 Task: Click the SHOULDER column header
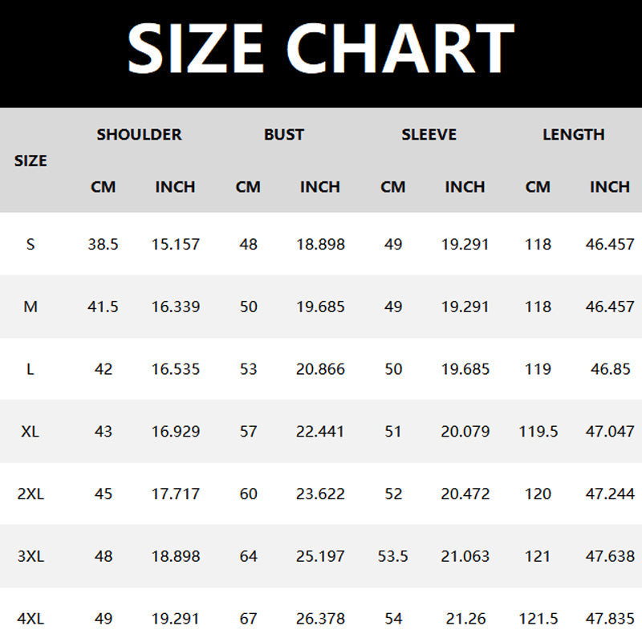(x=139, y=135)
